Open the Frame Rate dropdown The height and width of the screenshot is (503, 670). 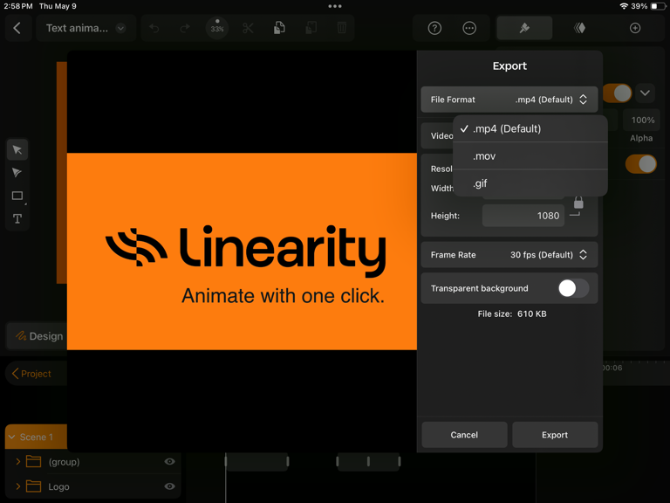click(x=509, y=255)
